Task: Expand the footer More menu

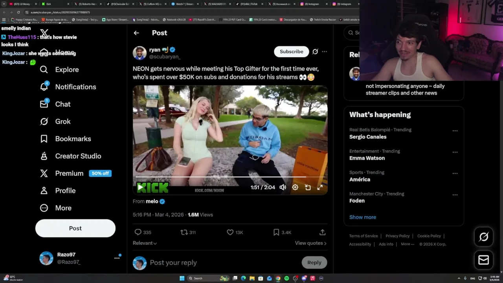Action: point(408,244)
